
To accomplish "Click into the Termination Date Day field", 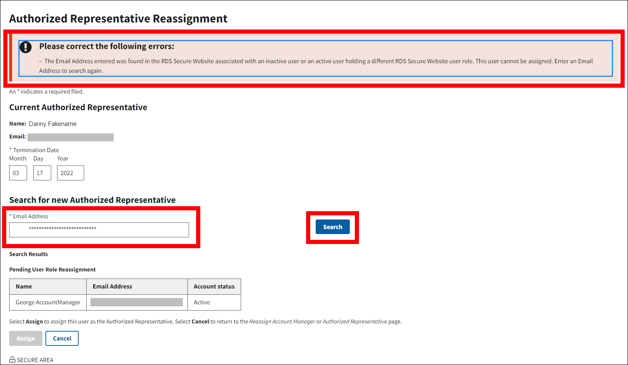I will click(x=42, y=173).
